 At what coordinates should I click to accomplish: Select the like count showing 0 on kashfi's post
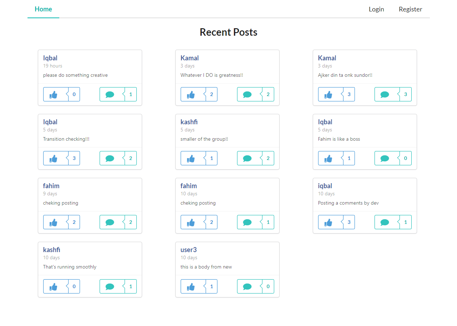[x=74, y=286]
